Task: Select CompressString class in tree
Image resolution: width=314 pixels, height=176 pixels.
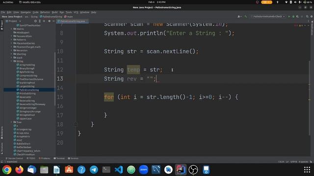Action: (x=28, y=76)
